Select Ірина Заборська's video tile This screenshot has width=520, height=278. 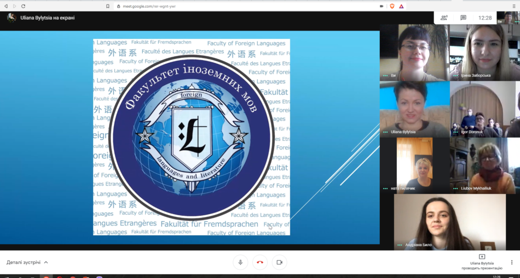pos(484,52)
